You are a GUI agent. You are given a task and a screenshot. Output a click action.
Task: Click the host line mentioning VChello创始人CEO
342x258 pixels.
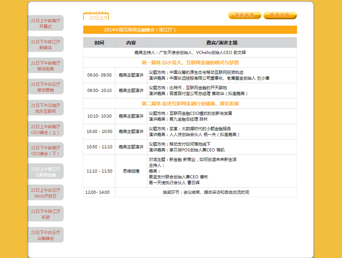click(190, 53)
